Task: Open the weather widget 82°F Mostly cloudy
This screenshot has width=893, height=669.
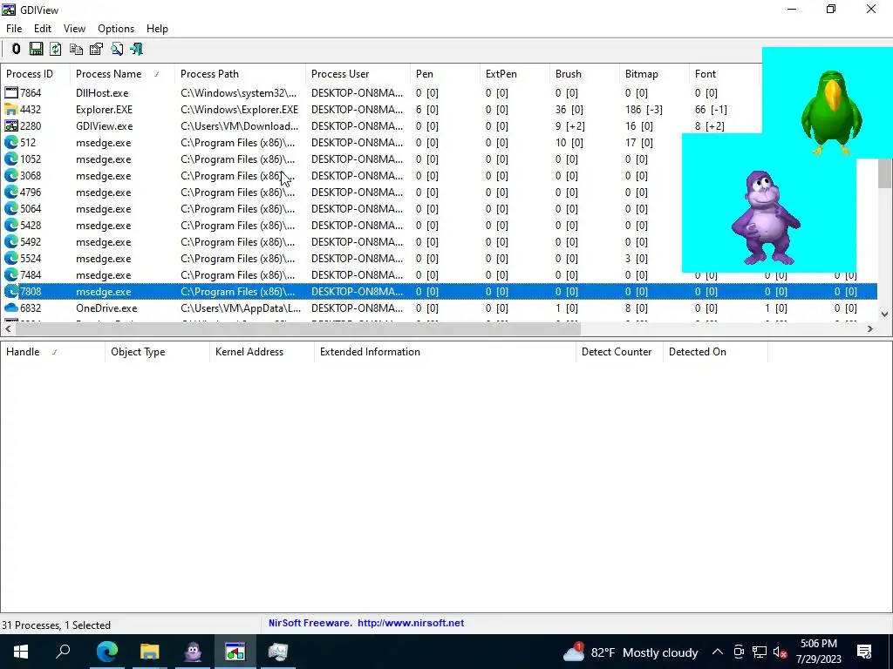Action: [x=631, y=652]
